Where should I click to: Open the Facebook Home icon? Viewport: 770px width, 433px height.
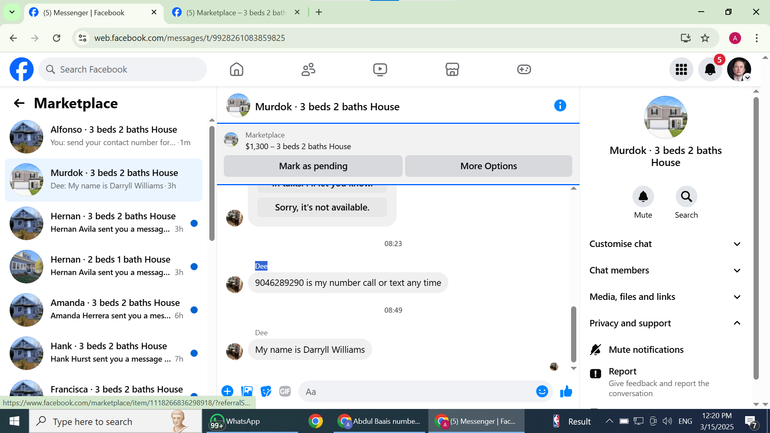tap(236, 69)
